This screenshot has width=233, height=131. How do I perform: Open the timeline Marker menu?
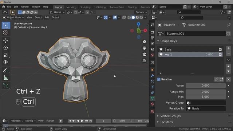(50, 121)
